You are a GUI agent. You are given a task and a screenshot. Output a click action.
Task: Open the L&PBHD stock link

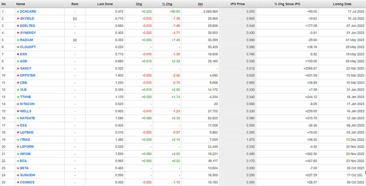click(x=27, y=133)
